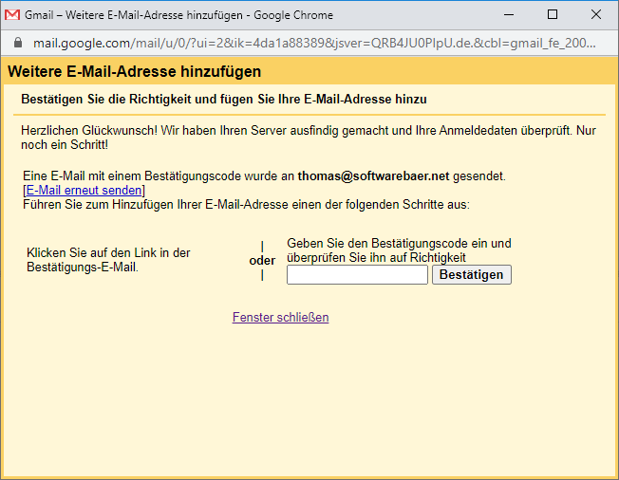The image size is (619, 480).
Task: Click the "Führen Sie zum Hinzufügen" instruction line
Action: click(x=246, y=205)
